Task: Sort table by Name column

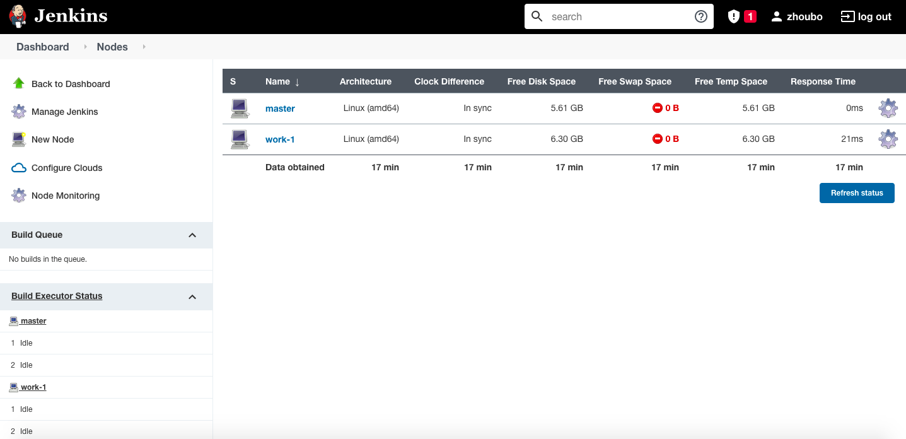Action: [x=282, y=81]
